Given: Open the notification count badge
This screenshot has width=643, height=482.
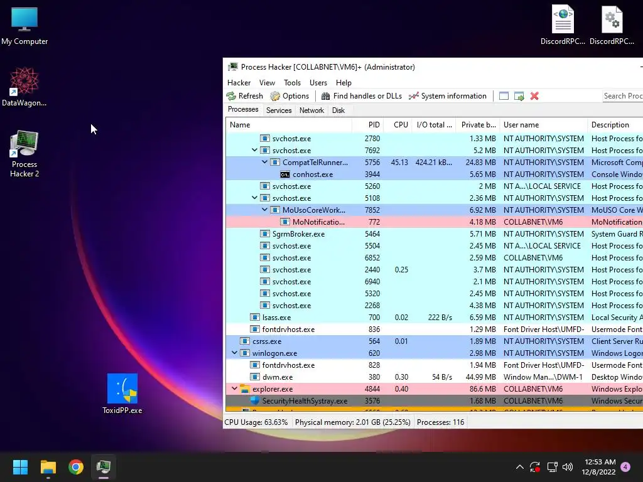Looking at the screenshot, I should pos(625,467).
